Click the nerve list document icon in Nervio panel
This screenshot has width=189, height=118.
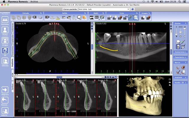point(183,72)
